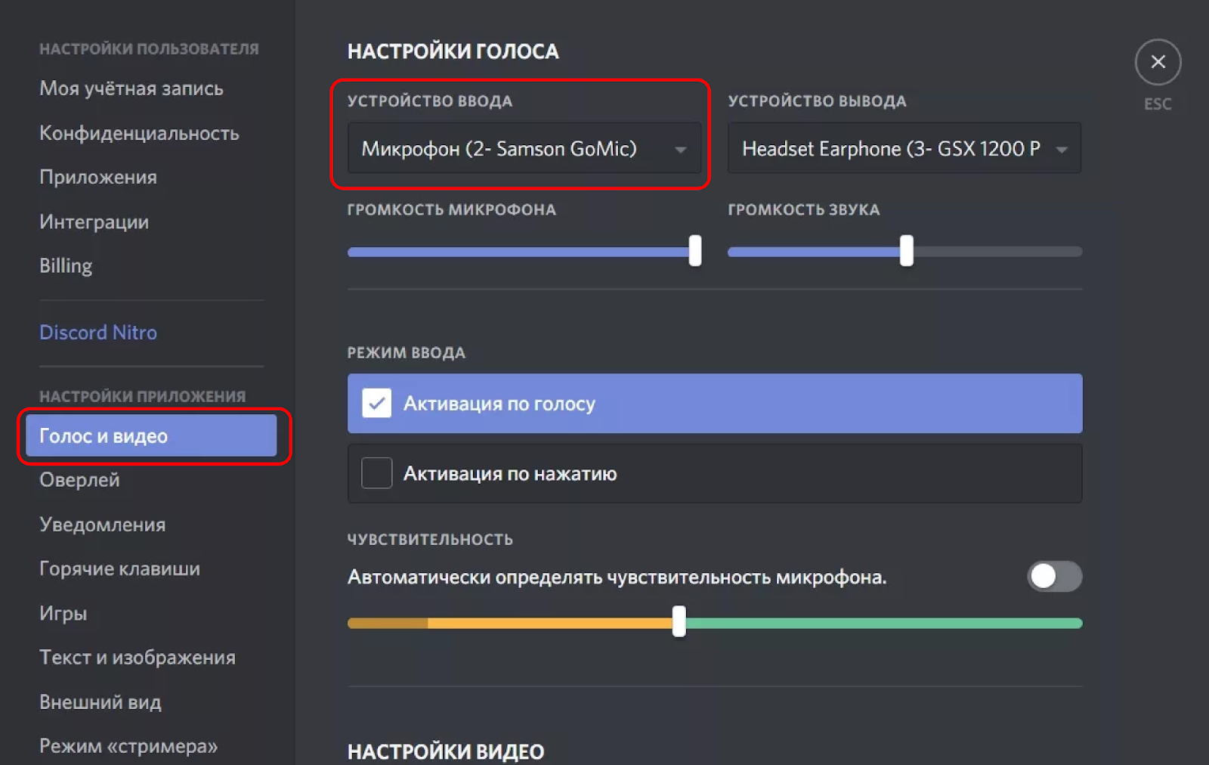Disable Активация по голосу checkbox

pos(376,404)
